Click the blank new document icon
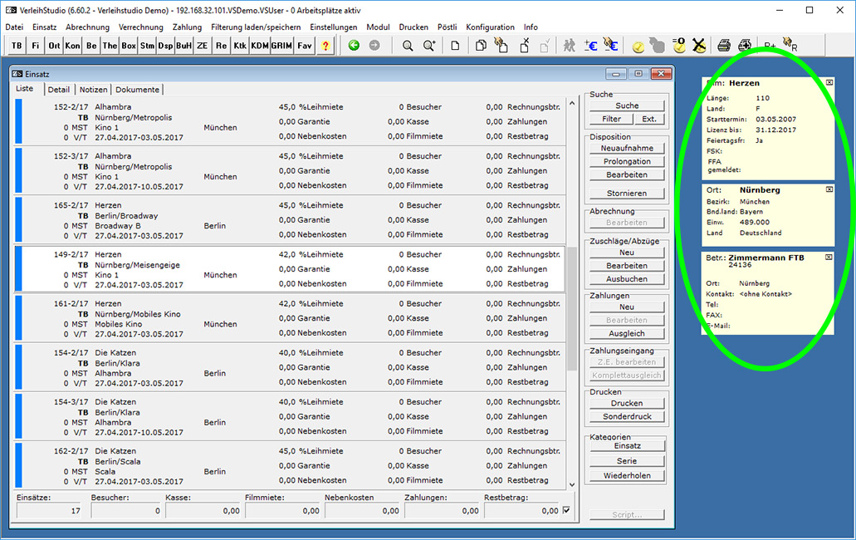Screen dimensions: 856x540 tap(455, 46)
